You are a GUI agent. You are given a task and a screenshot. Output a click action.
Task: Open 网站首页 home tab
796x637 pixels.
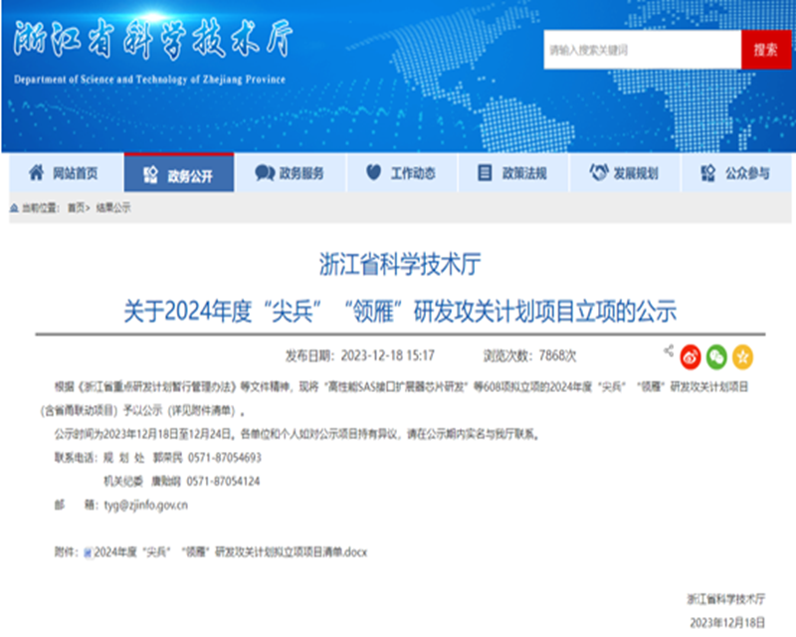[x=65, y=173]
